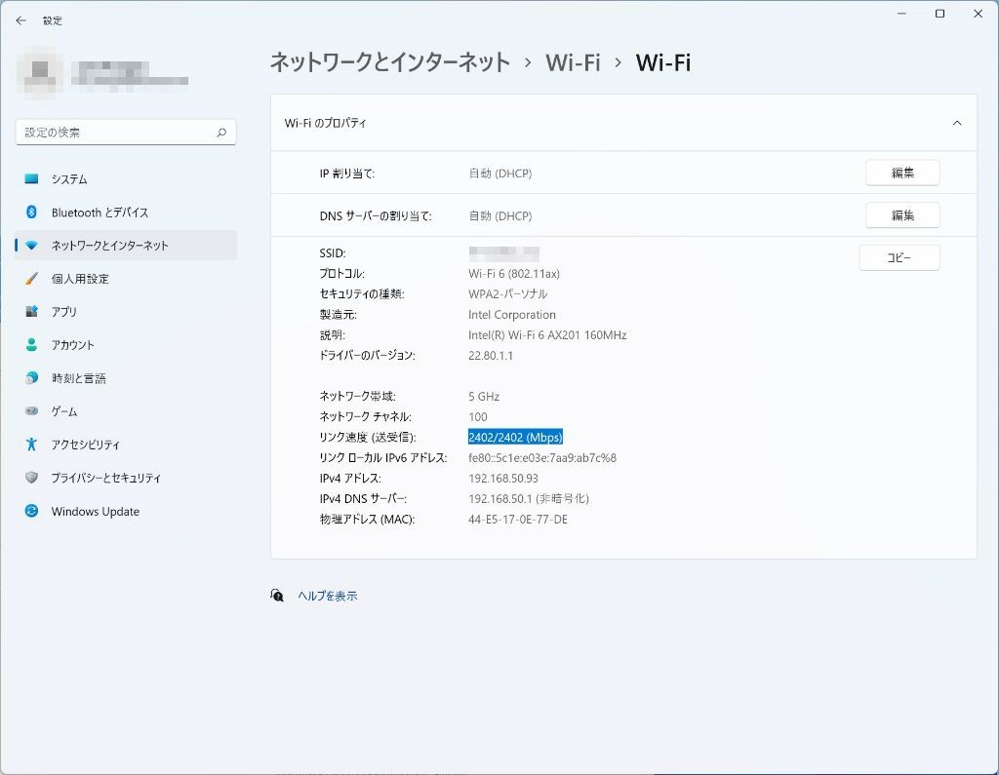Click the アプリ sidebar icon
This screenshot has height=775, width=999.
32,312
